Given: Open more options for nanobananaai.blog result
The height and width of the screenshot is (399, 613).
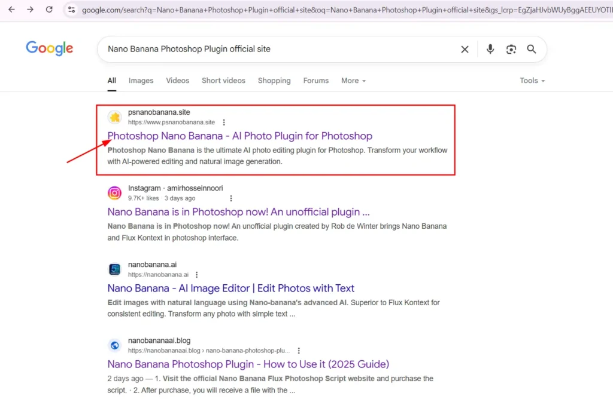Looking at the screenshot, I should (299, 351).
